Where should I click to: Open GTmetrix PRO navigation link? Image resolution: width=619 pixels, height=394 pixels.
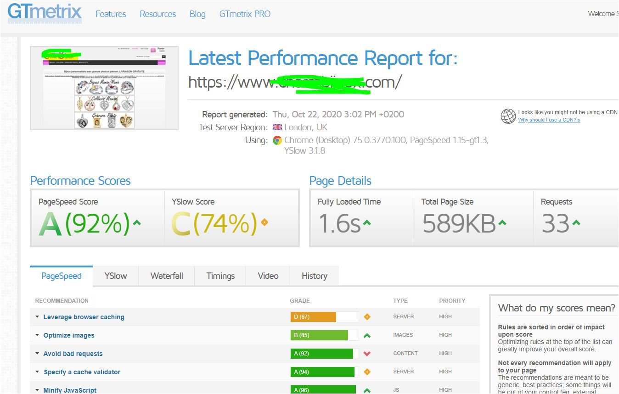coord(245,14)
